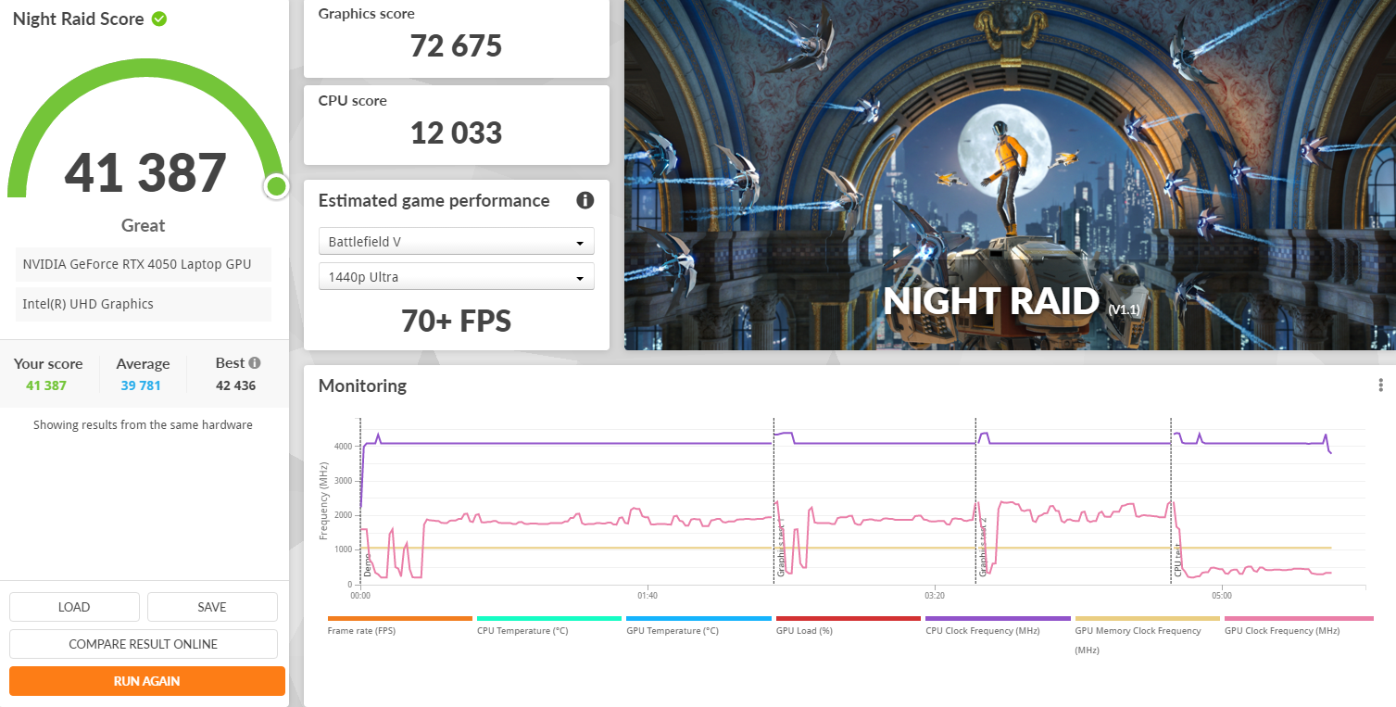Image resolution: width=1396 pixels, height=707 pixels.
Task: Click the Your score value in green
Action: click(46, 385)
